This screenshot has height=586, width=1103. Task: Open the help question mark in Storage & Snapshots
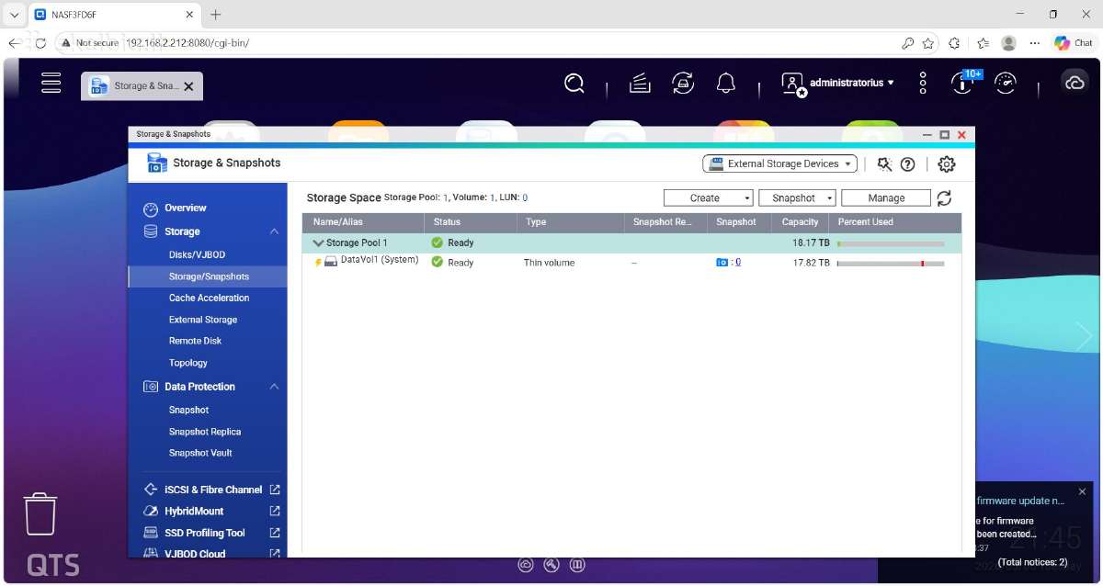pyautogui.click(x=907, y=164)
